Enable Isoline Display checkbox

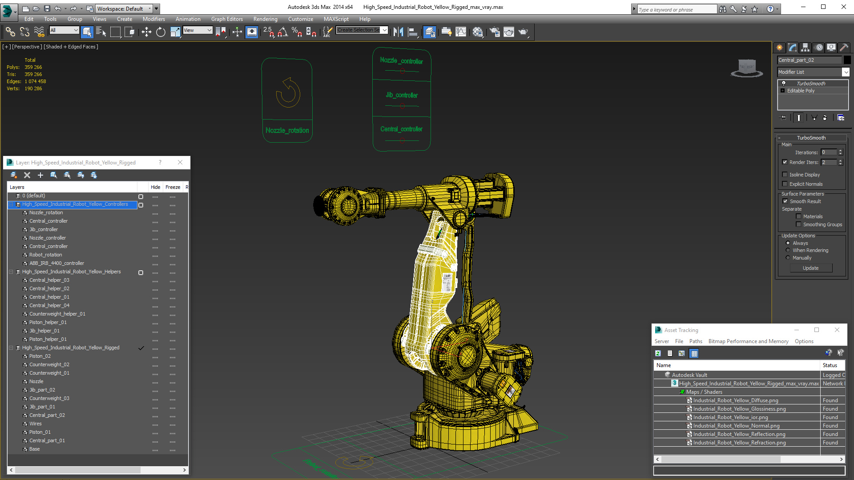[x=785, y=175]
